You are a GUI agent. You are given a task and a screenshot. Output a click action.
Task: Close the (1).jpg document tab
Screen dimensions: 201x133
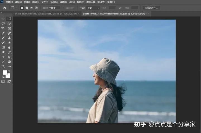tap(79, 14)
